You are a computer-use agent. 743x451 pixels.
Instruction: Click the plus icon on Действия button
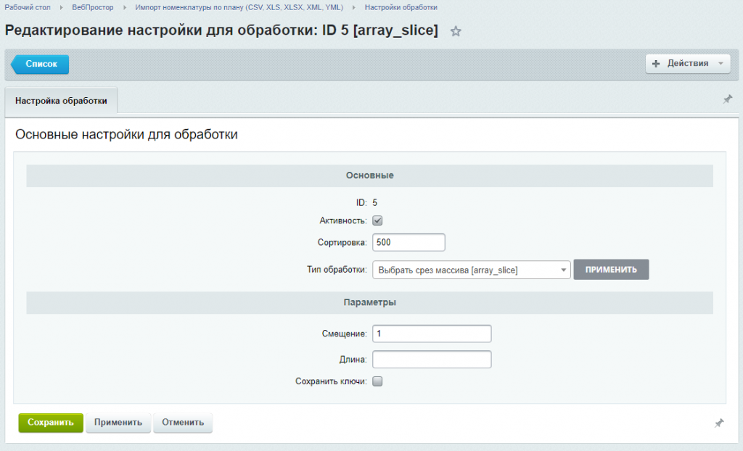coord(656,64)
